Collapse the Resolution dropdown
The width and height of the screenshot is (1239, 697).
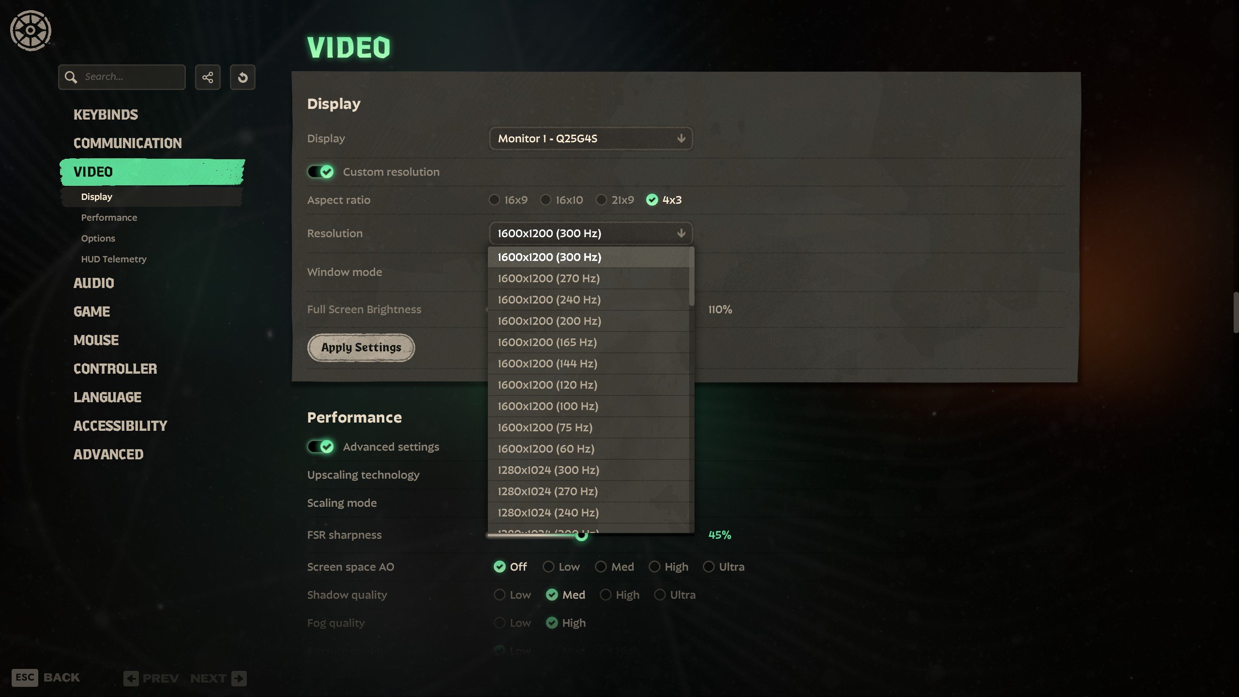[x=591, y=233]
